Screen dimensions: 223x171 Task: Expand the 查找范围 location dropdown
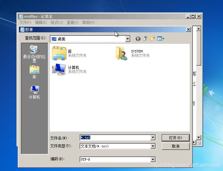click(128, 39)
